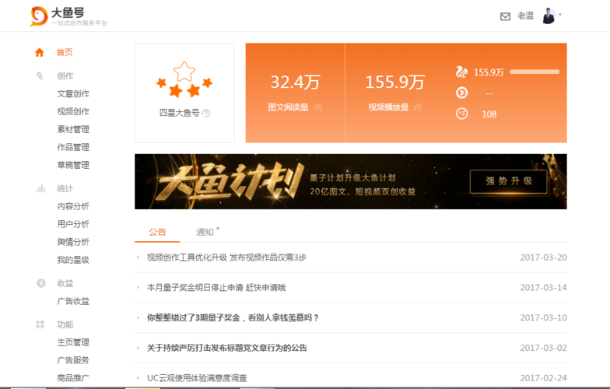Click the 图文阅读量 label
The image size is (610, 389).
[x=288, y=107]
